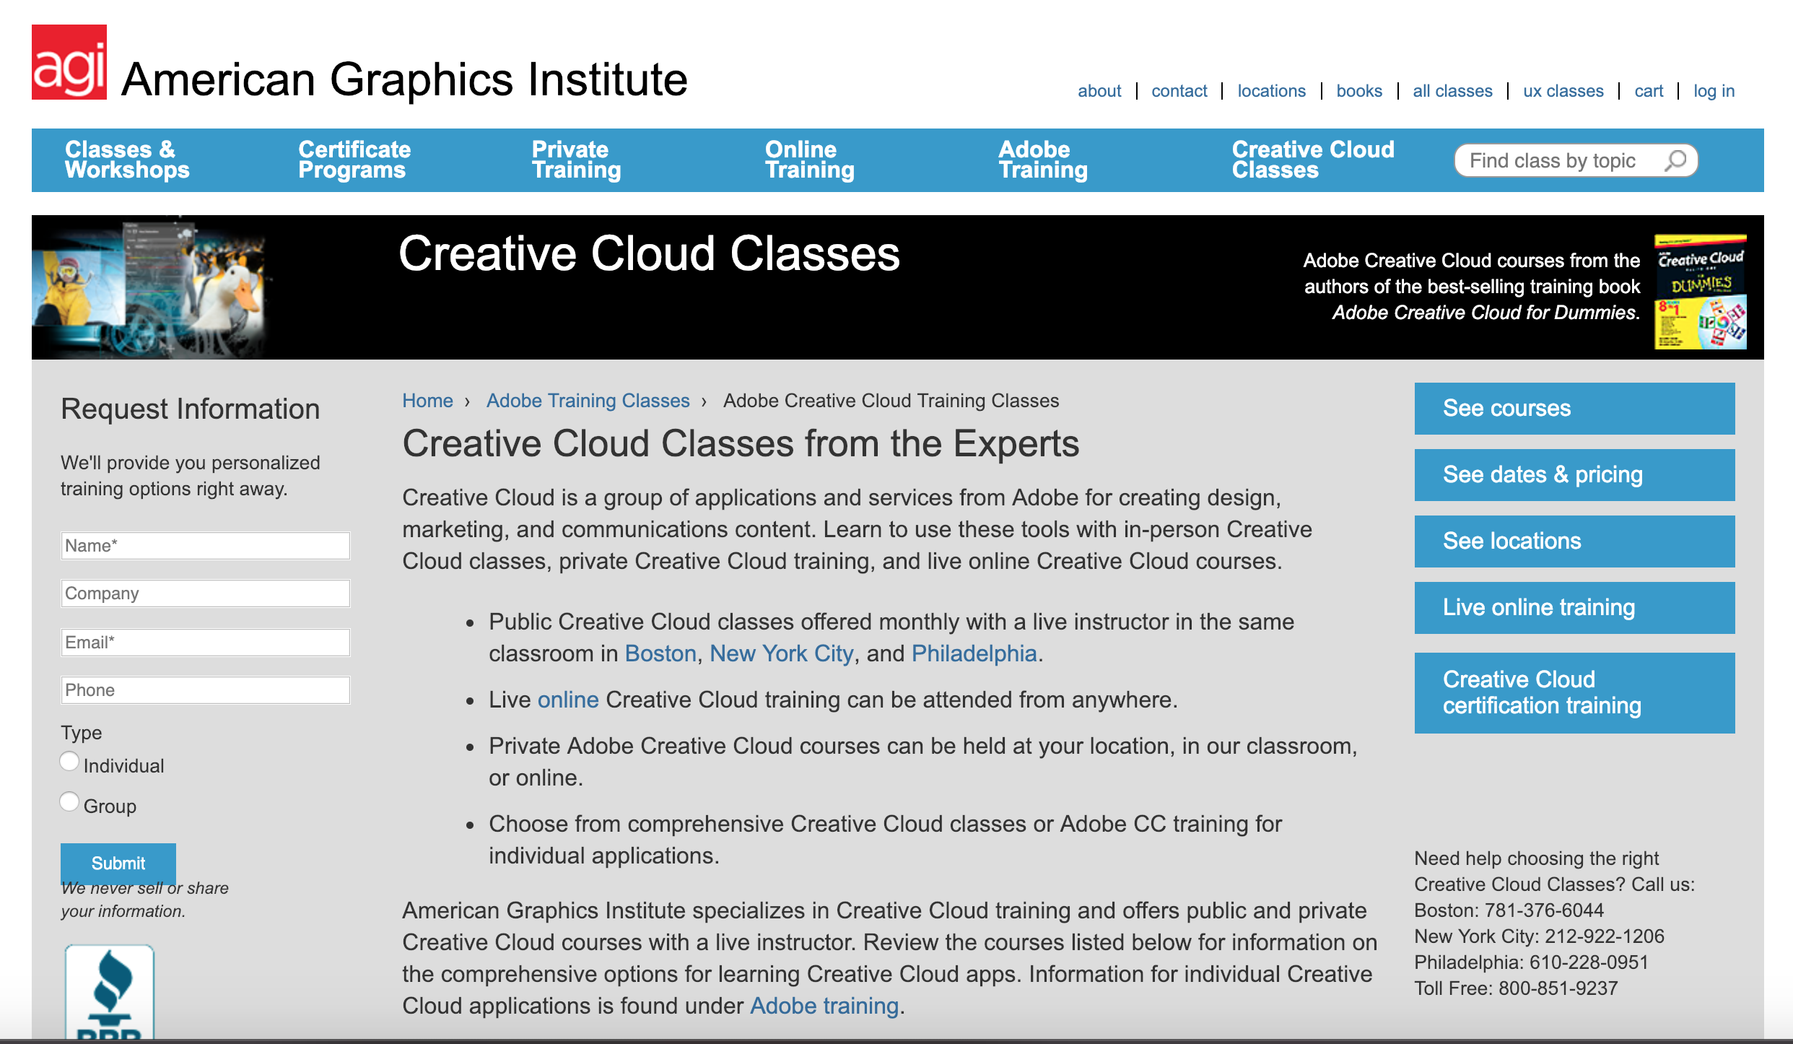This screenshot has height=1044, width=1793.
Task: Open Creative Cloud certification training button
Action: point(1574,693)
